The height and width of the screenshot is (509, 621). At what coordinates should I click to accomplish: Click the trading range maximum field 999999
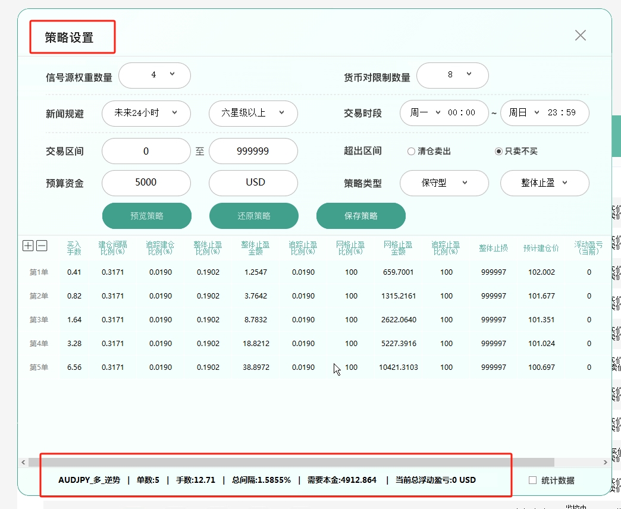(x=253, y=151)
